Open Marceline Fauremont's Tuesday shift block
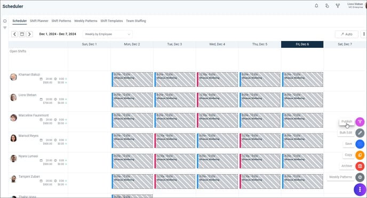Screen dimensions: 367x198 point(175,120)
